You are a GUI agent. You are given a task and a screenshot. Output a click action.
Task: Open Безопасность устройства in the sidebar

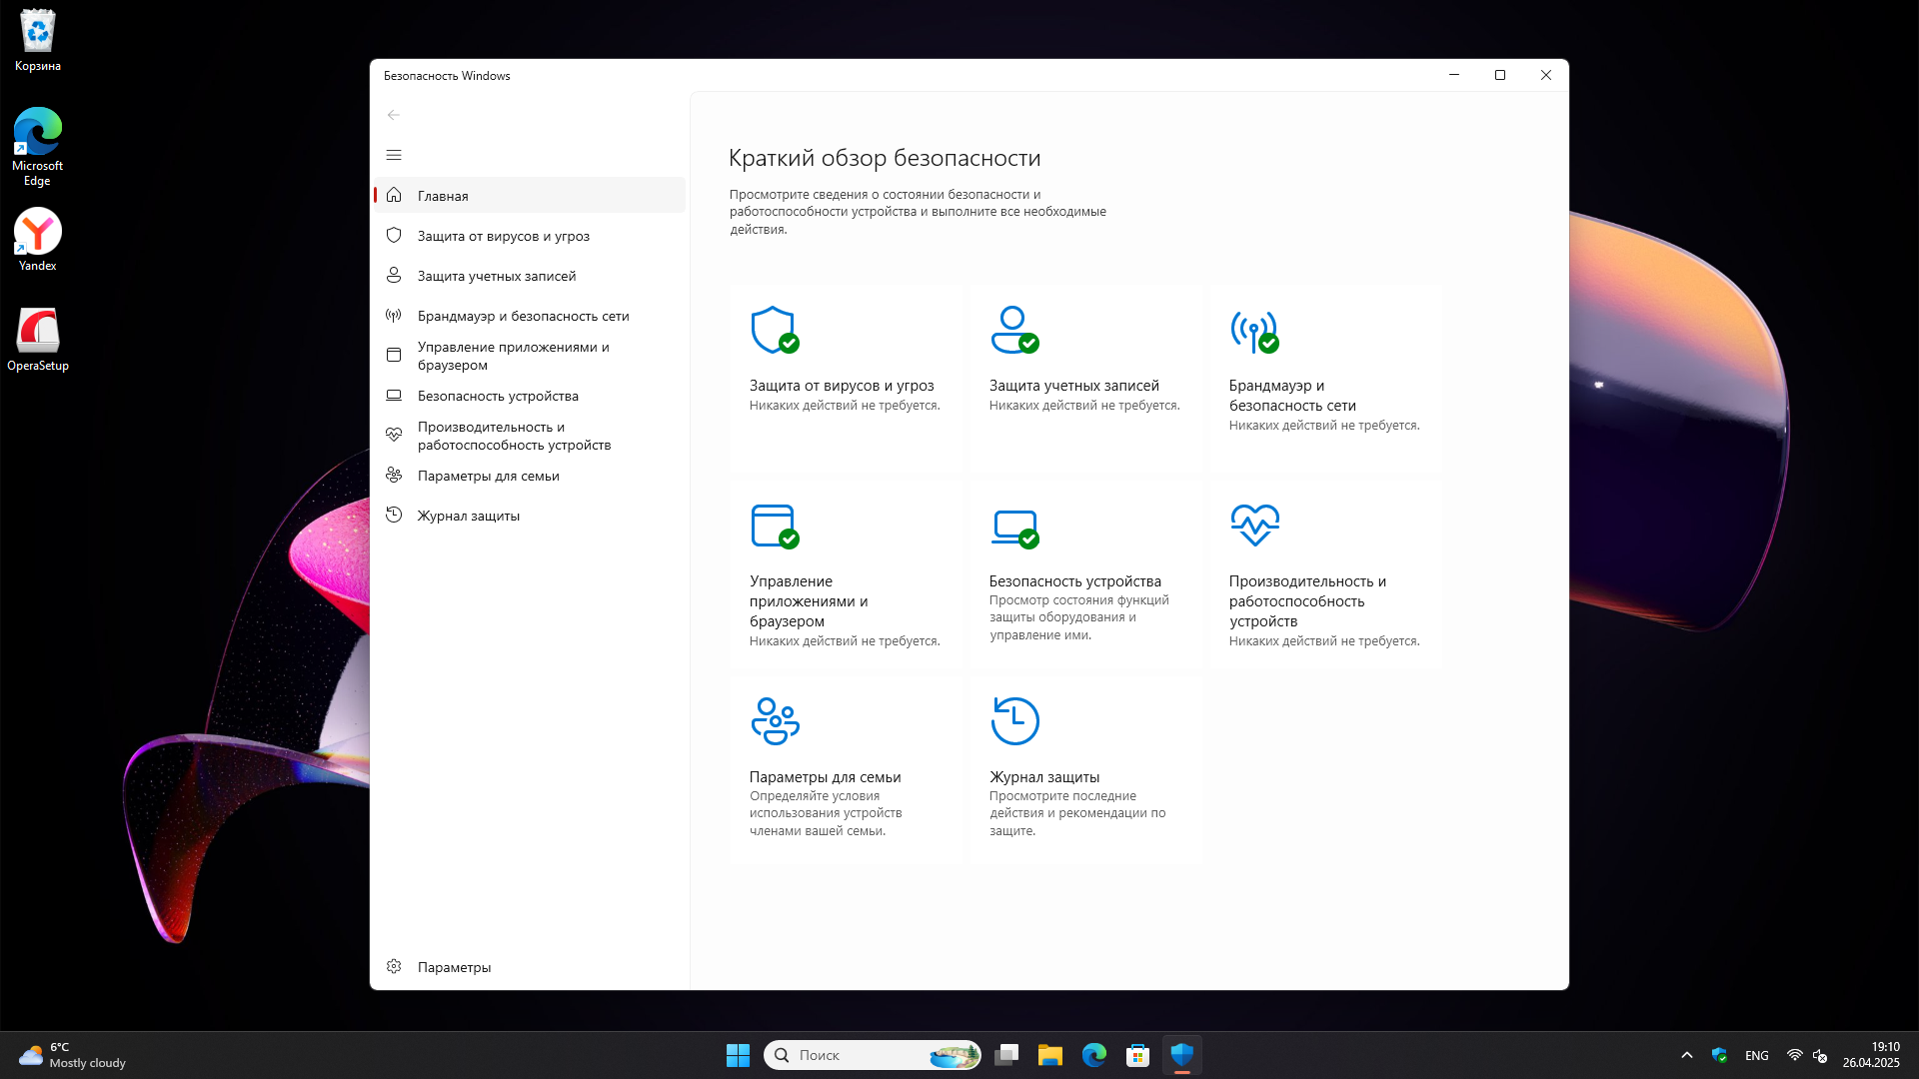(x=497, y=396)
